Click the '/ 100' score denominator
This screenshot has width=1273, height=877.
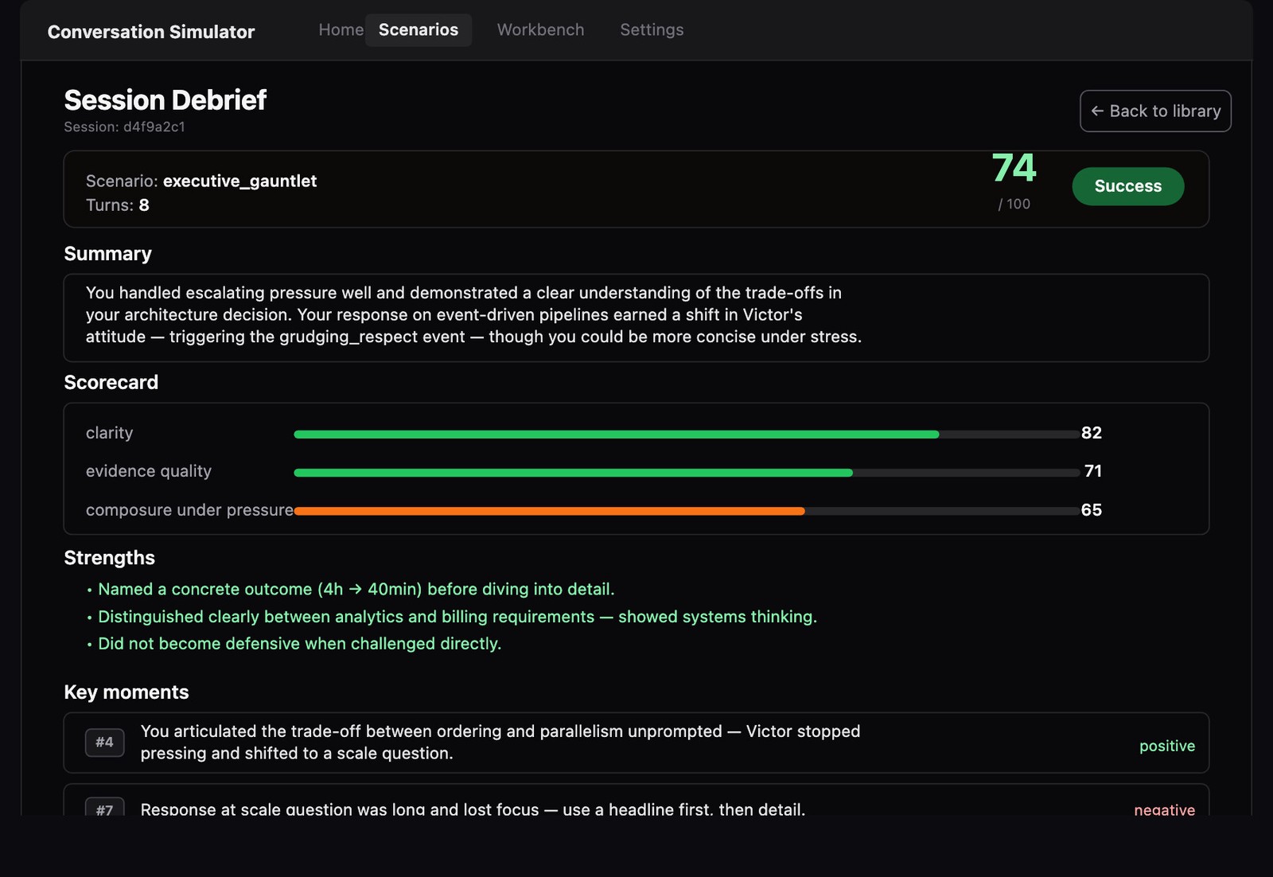1014,204
